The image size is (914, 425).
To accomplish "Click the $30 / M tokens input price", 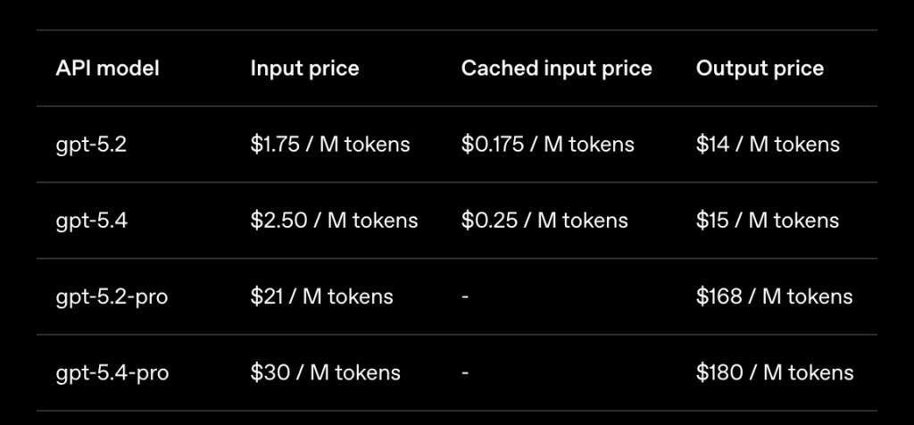I will coord(325,372).
